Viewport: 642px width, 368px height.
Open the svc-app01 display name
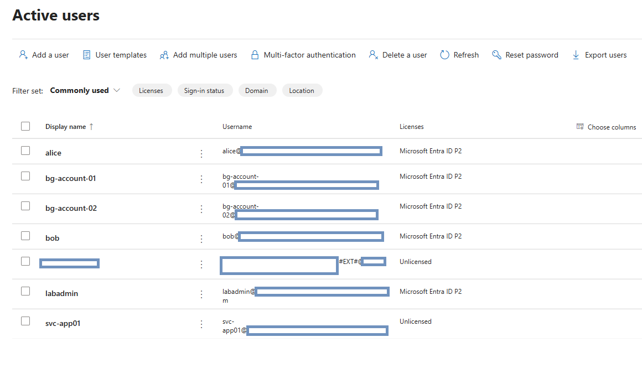point(63,323)
